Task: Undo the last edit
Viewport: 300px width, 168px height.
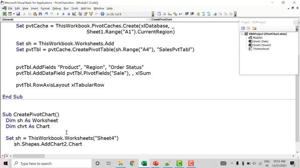Action: 46,14
